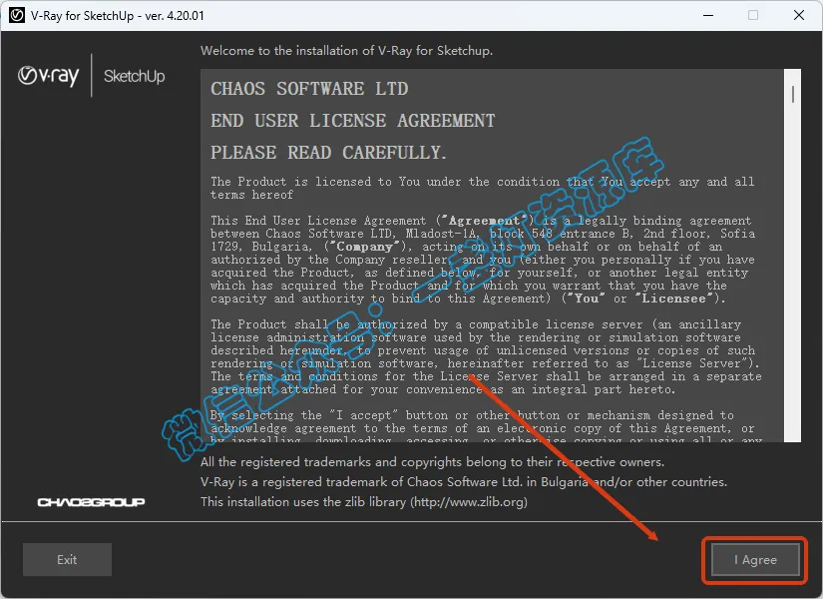
Task: Click the window title 'V-Ray for SketchUp - ver. 4.20.01'
Action: pos(117,16)
